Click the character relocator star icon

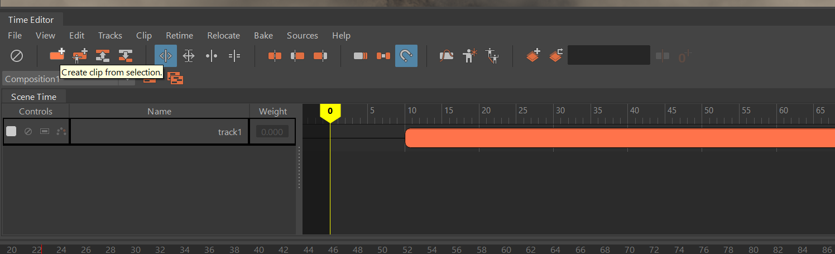point(471,56)
